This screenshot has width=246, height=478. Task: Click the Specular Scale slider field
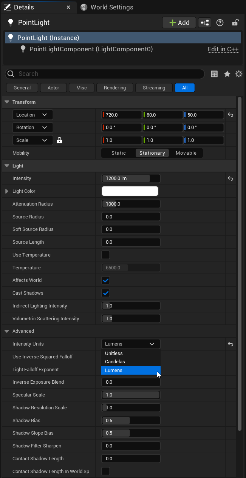[131, 395]
